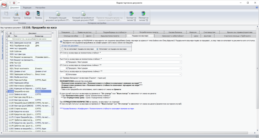The image size is (259, 138).
Task: Switch to the Редакция ribbon tab
Action: pyautogui.click(x=27, y=7)
